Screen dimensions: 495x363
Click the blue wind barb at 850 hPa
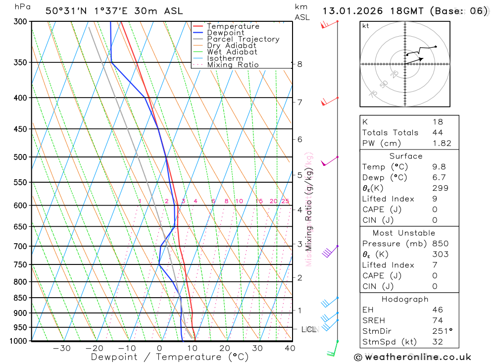click(x=329, y=302)
